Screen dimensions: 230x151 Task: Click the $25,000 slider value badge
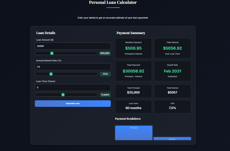coord(105,53)
